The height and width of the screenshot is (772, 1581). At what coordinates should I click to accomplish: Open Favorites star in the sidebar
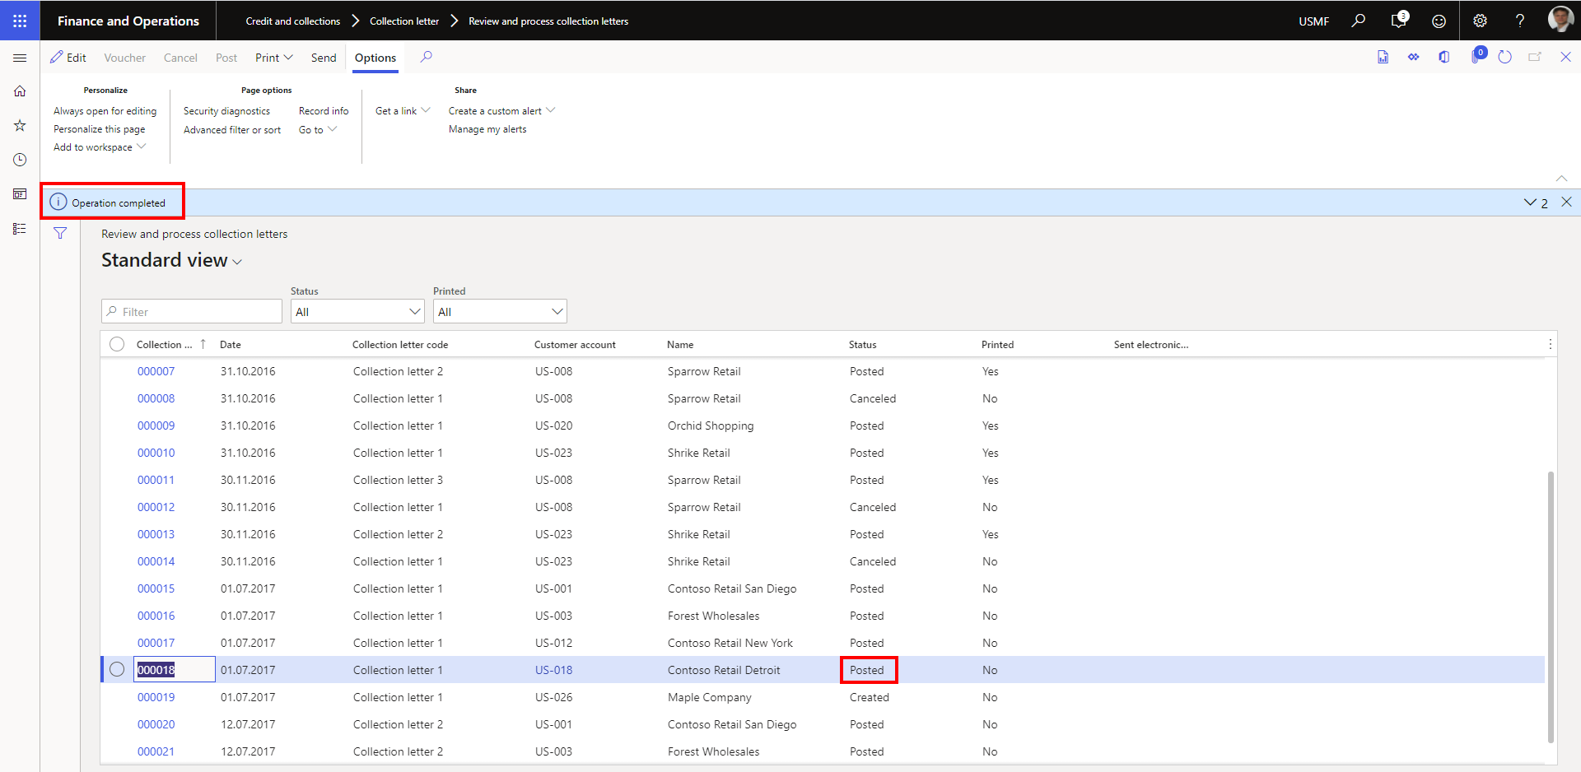coord(20,125)
